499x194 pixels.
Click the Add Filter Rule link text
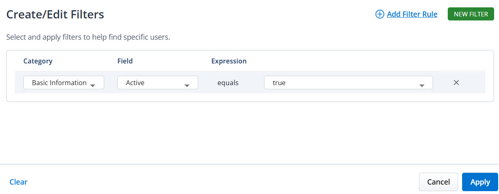[412, 14]
